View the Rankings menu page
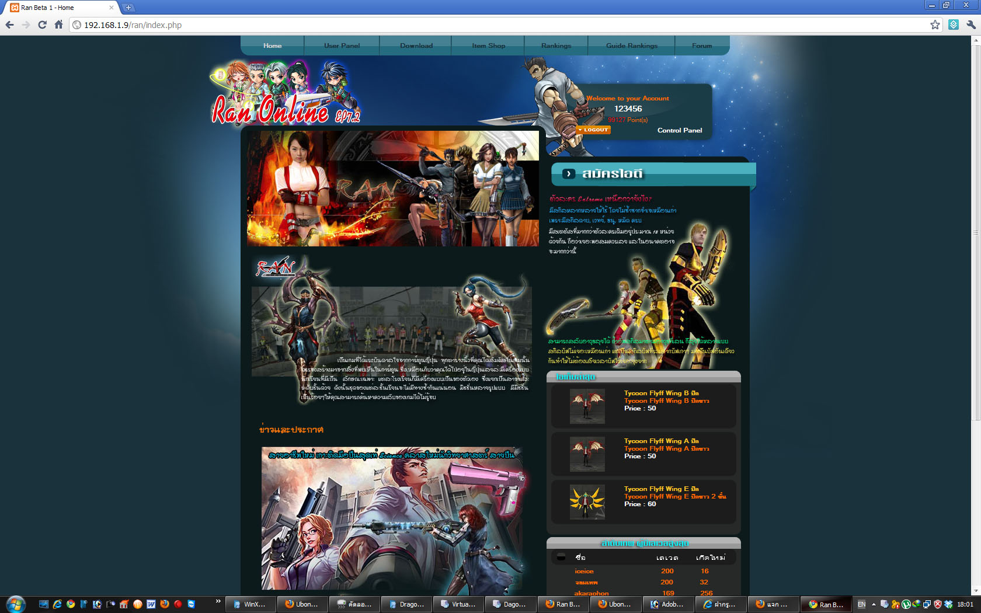The height and width of the screenshot is (613, 981). (556, 46)
